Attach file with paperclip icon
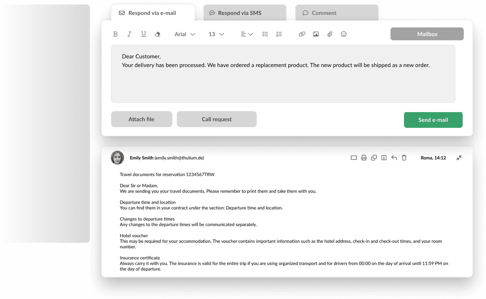Screen dimensions: 486x299 (330, 34)
